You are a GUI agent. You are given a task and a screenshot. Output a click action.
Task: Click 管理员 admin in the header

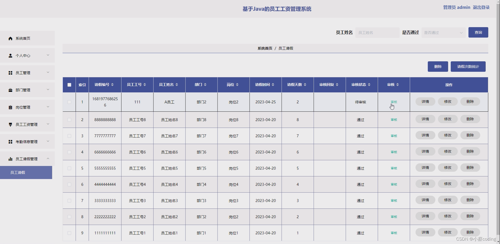[x=457, y=7]
